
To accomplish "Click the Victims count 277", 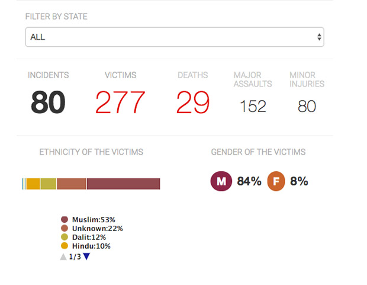I will tap(120, 103).
